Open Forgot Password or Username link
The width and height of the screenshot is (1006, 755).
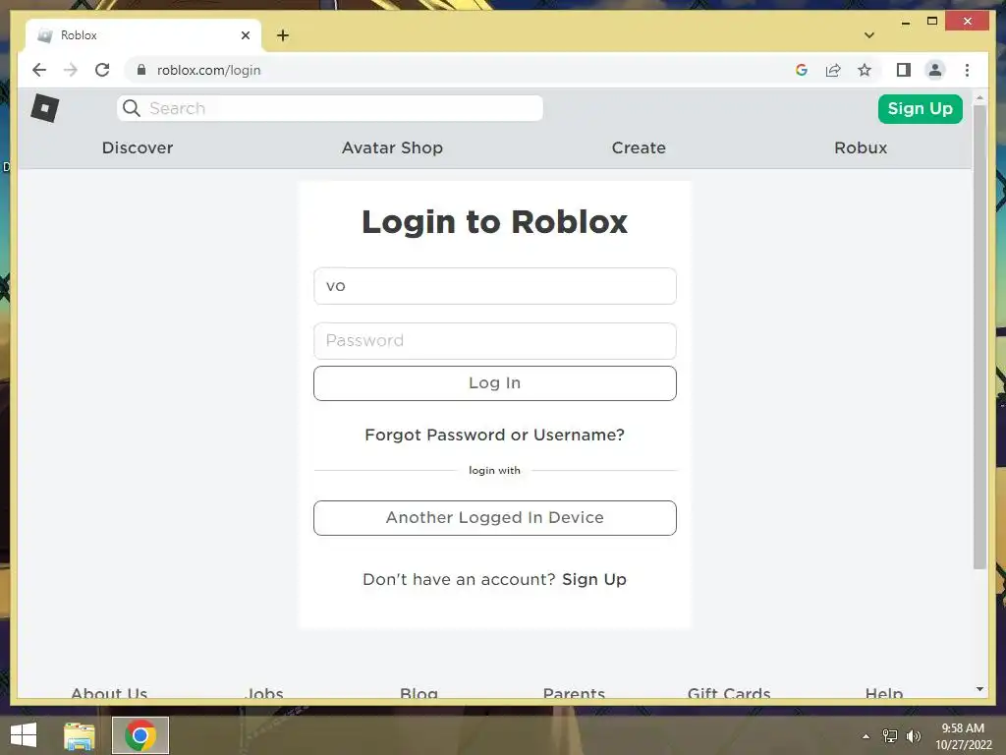[494, 435]
